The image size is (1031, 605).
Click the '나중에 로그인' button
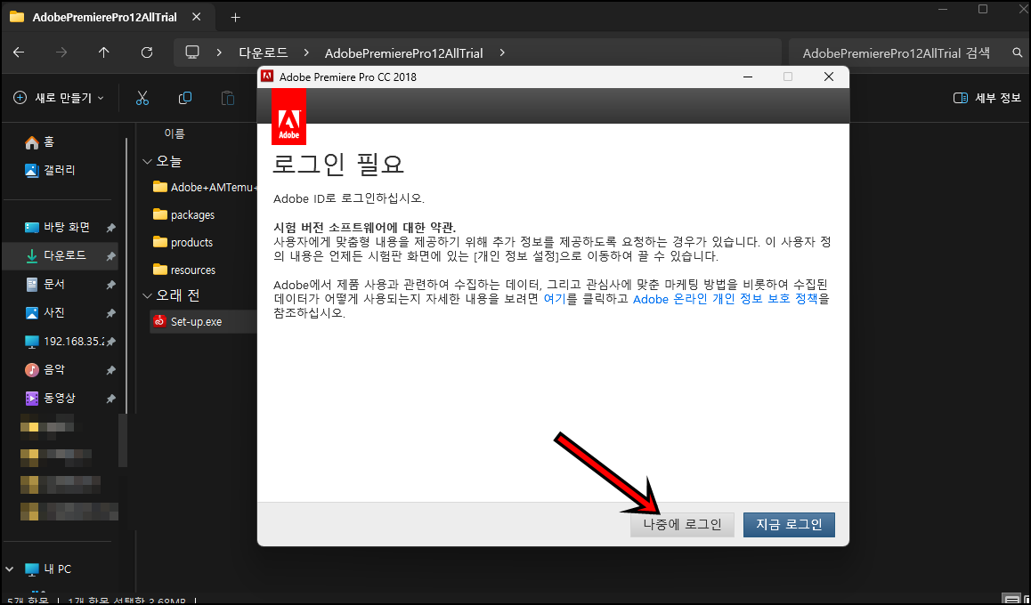682,524
